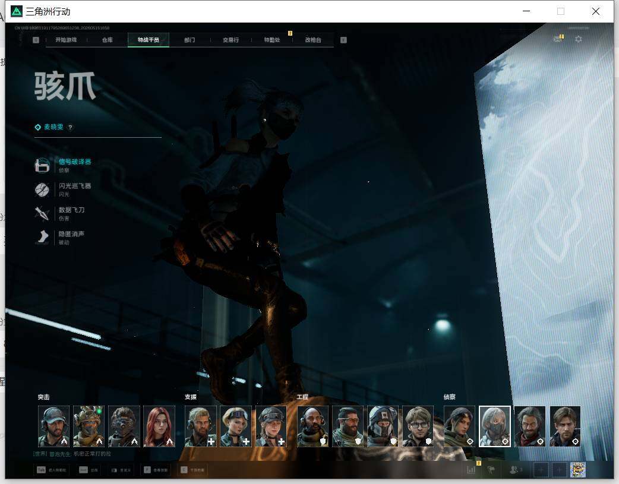
Task: Select 工程 operator wearing glasses
Action: [418, 426]
